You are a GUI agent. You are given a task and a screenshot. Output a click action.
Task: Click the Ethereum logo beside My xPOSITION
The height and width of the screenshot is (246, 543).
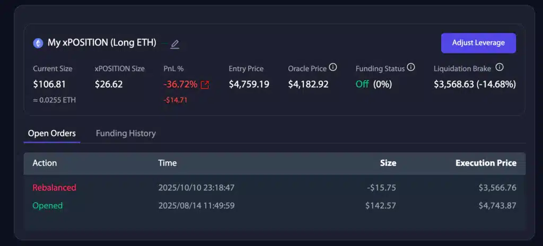tap(38, 43)
